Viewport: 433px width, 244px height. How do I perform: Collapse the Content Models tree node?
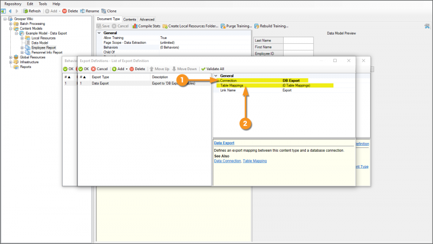10,29
